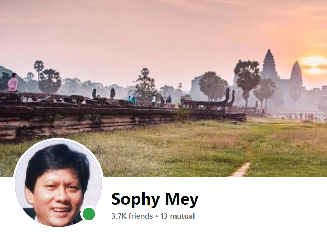
Task: Open the Angkor Wat cover photo
Action: click(164, 88)
